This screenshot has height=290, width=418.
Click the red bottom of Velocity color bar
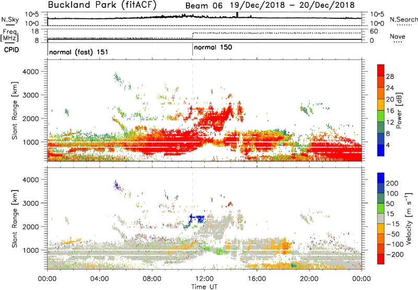pyautogui.click(x=381, y=259)
